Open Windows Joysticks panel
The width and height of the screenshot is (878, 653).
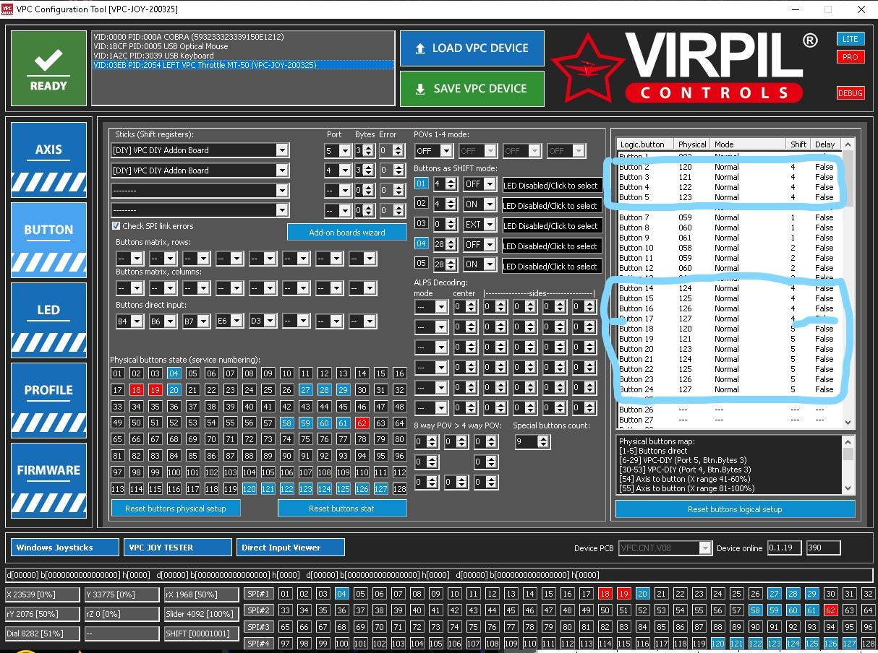click(65, 548)
